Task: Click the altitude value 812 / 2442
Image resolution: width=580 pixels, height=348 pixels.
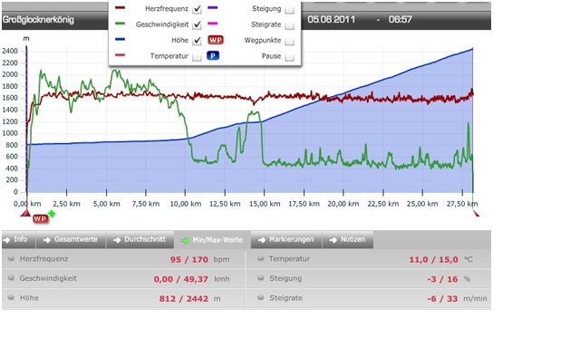Action: pyautogui.click(x=184, y=299)
